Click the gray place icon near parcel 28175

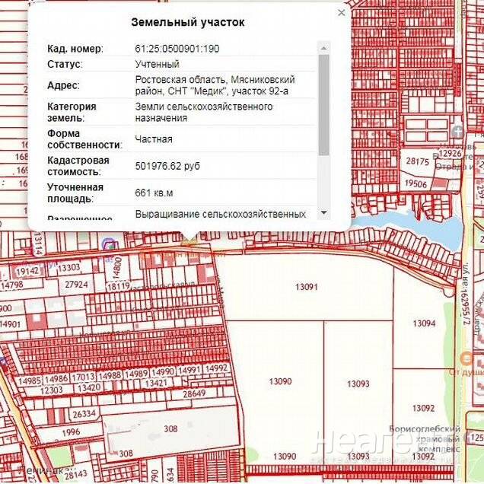pos(458,133)
